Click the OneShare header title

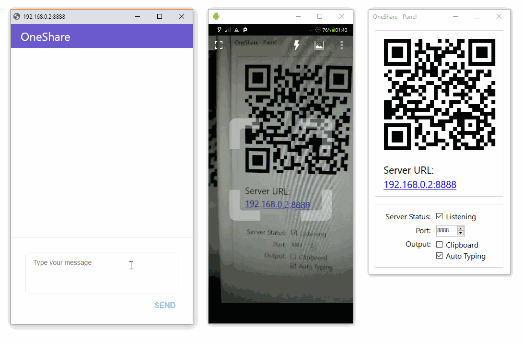[46, 37]
